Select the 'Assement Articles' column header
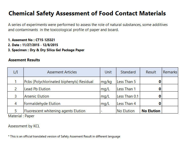The image size is (185, 145). pos(62,72)
